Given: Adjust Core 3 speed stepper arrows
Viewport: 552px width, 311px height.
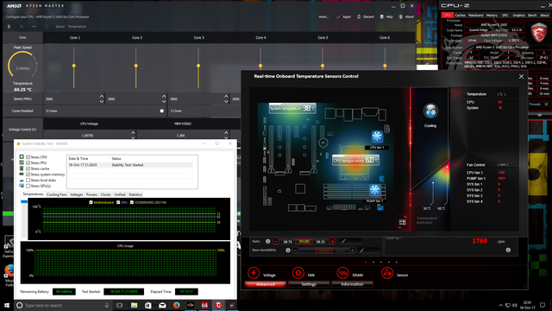Looking at the screenshot, I should click(226, 98).
